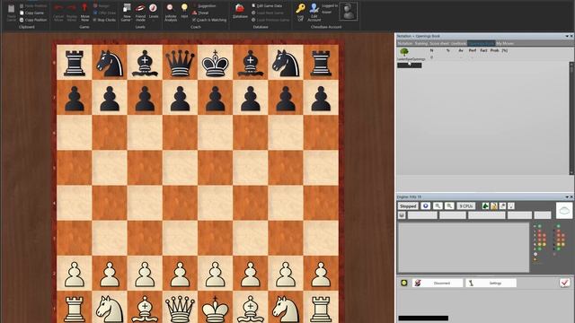Viewport: 575px width, 323px height.
Task: Select the Openings Book tab
Action: pyautogui.click(x=482, y=43)
